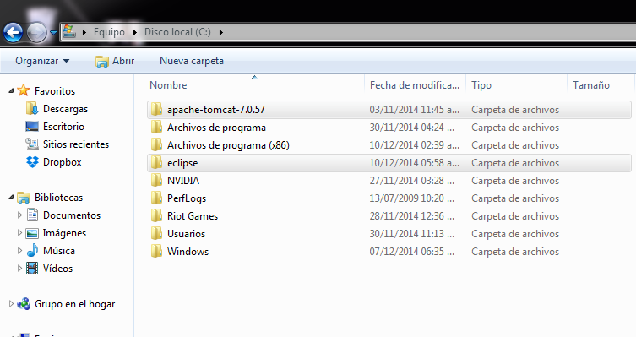This screenshot has height=337, width=636.
Task: Select Equipo in the address breadcrumb
Action: click(x=109, y=32)
